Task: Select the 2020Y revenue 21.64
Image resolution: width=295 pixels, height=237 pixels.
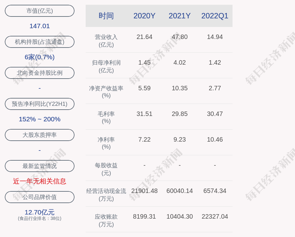Action: point(144,37)
